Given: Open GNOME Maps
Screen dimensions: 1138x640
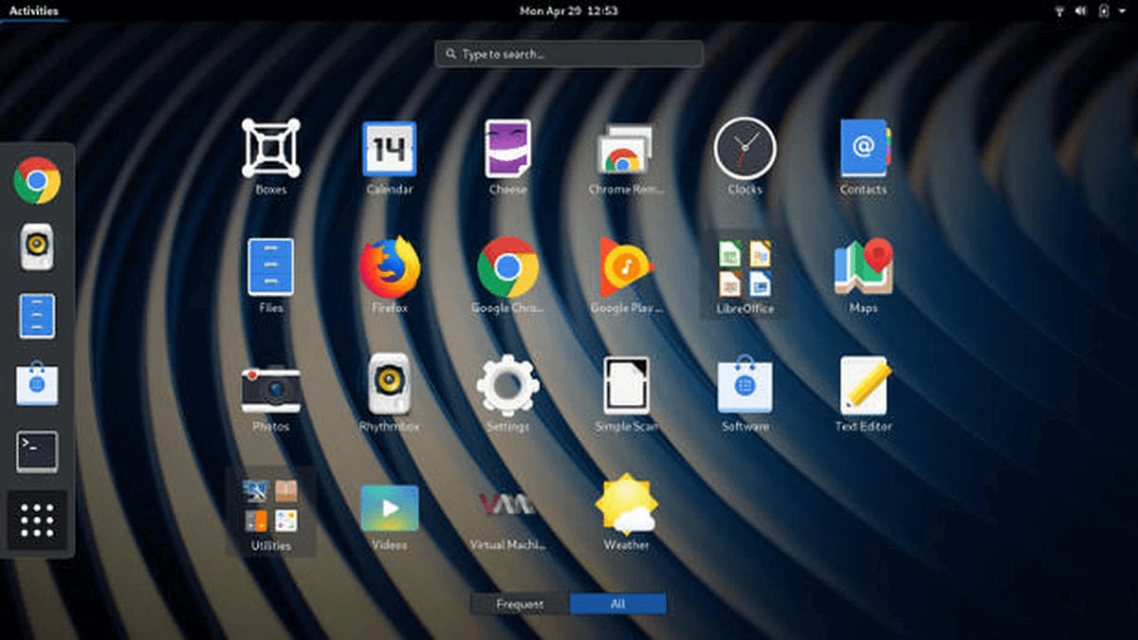Looking at the screenshot, I should (863, 270).
